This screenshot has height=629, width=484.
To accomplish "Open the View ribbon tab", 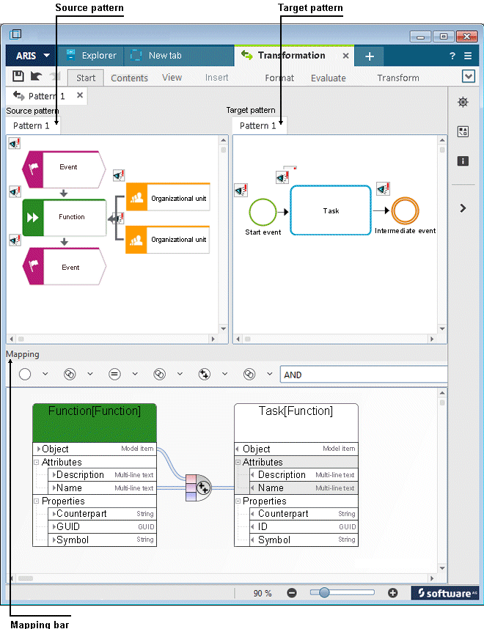I will pyautogui.click(x=172, y=78).
